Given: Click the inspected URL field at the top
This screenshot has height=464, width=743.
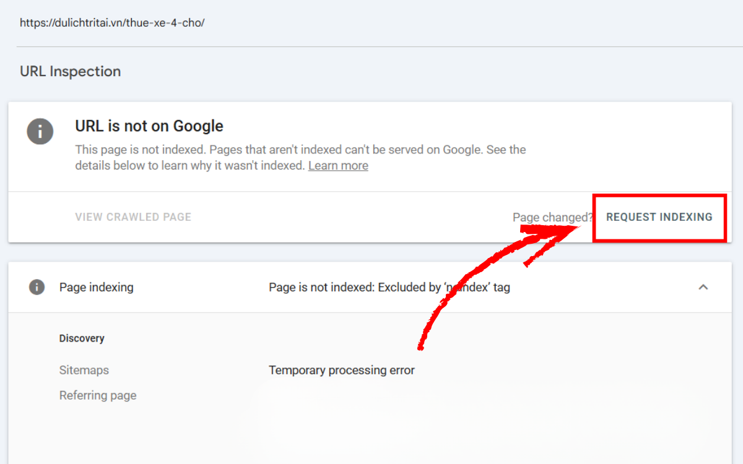Looking at the screenshot, I should click(112, 22).
